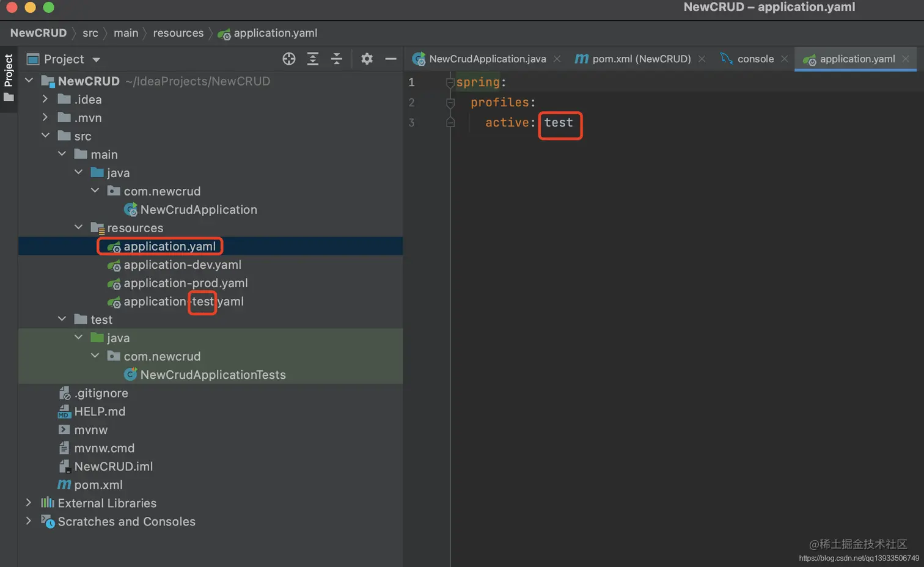
Task: Collapse the main folder
Action: tap(62, 154)
